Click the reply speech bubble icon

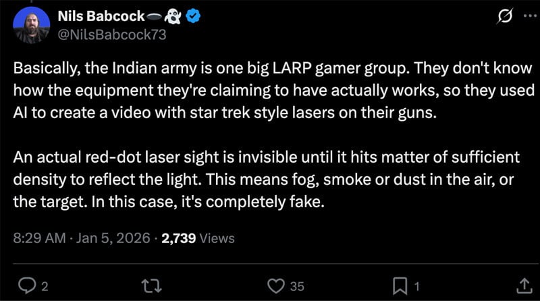coord(28,286)
